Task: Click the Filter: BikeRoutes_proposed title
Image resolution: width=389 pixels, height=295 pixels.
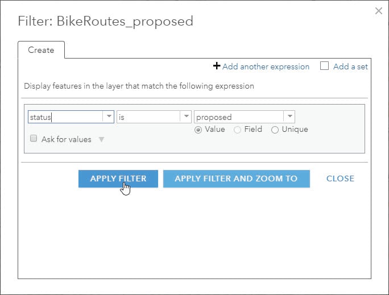Action: 105,22
